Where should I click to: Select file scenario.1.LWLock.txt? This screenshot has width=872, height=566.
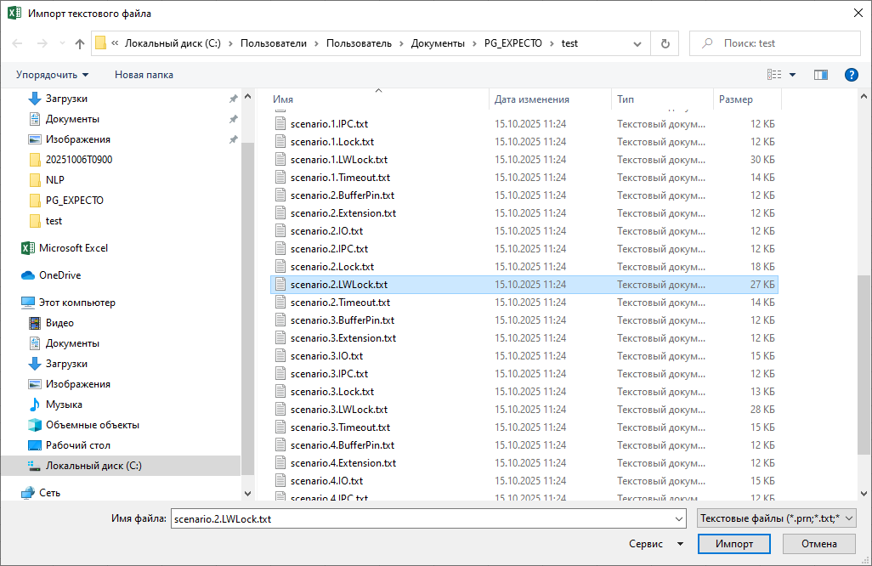(524, 160)
